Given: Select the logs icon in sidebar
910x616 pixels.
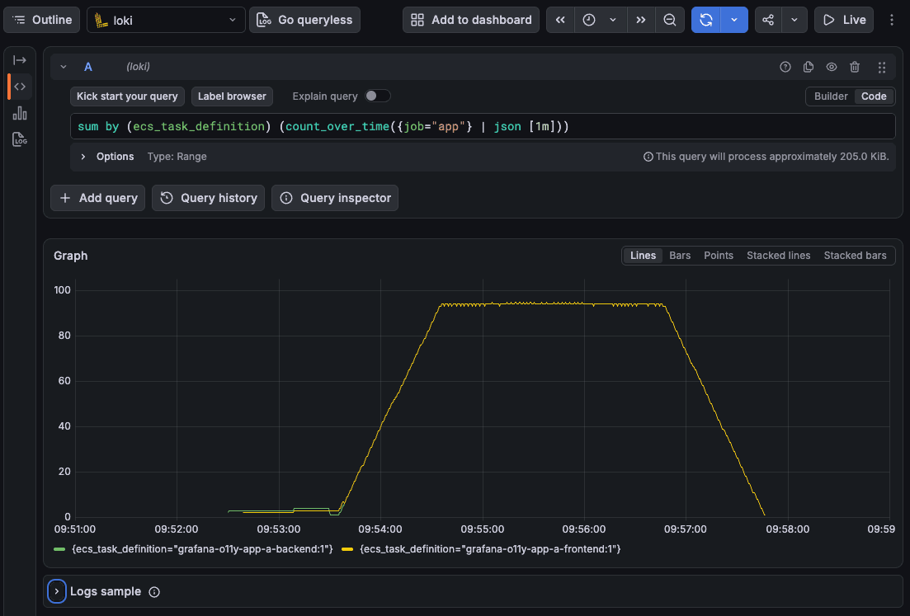Looking at the screenshot, I should [20, 140].
